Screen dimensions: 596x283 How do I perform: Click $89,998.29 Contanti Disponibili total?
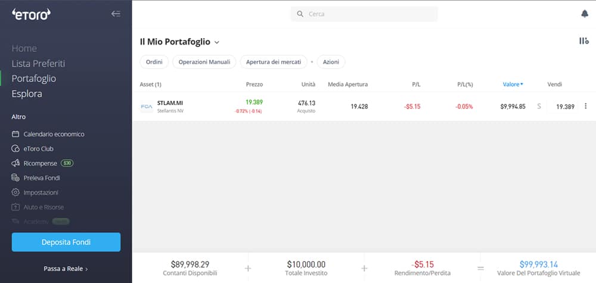(x=190, y=265)
